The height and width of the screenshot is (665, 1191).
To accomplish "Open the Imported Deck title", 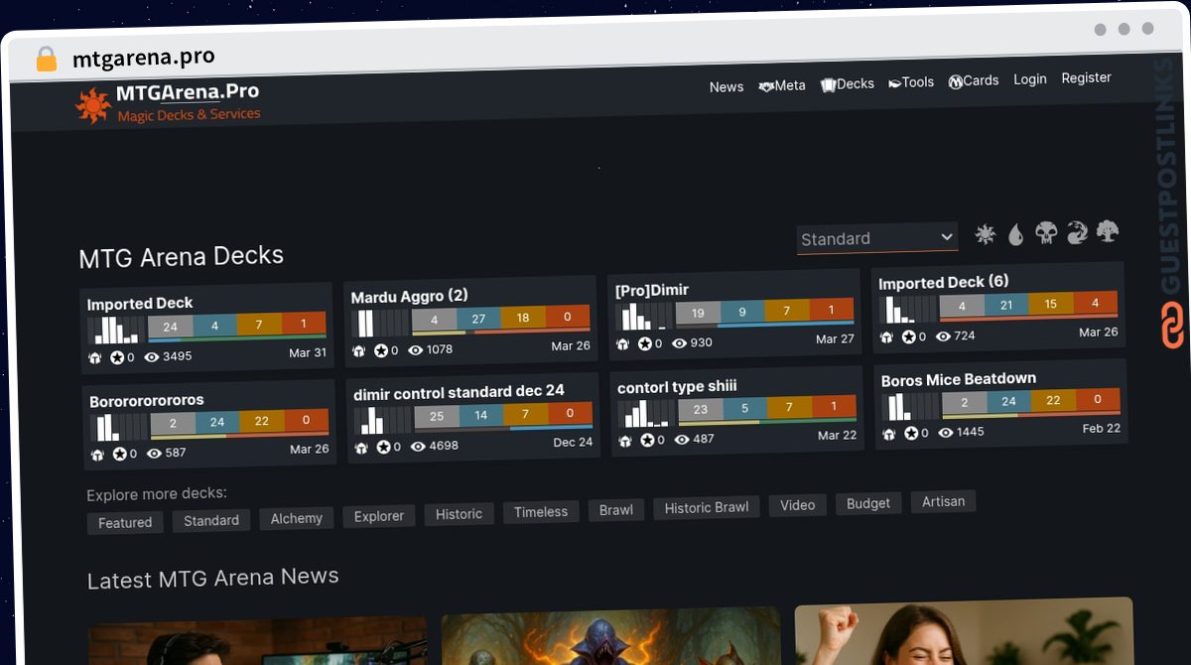I will point(140,304).
